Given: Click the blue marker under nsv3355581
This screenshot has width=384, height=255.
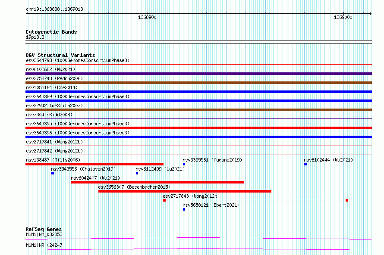Looking at the screenshot, I should coord(184,164).
